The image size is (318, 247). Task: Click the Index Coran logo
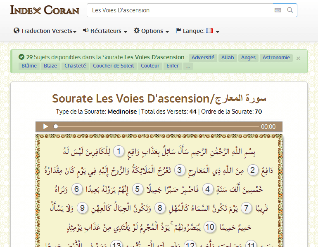(45, 10)
